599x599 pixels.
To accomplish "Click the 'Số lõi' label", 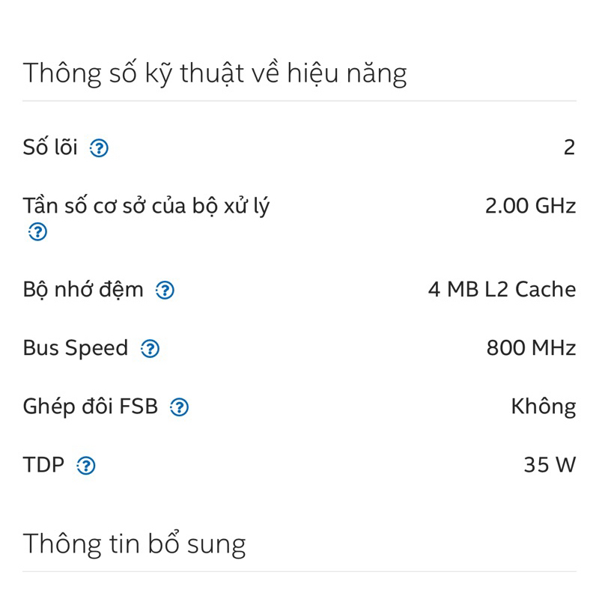I will (x=50, y=148).
